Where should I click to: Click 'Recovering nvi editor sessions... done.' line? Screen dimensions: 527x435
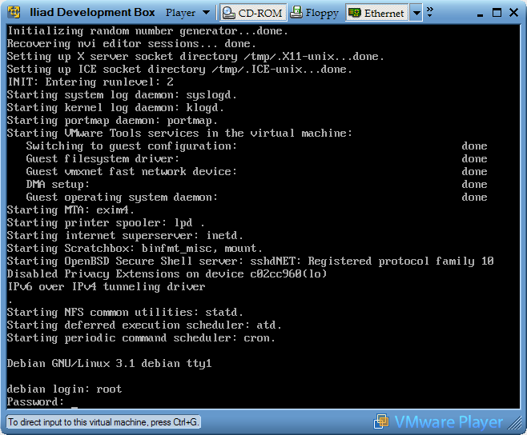131,44
